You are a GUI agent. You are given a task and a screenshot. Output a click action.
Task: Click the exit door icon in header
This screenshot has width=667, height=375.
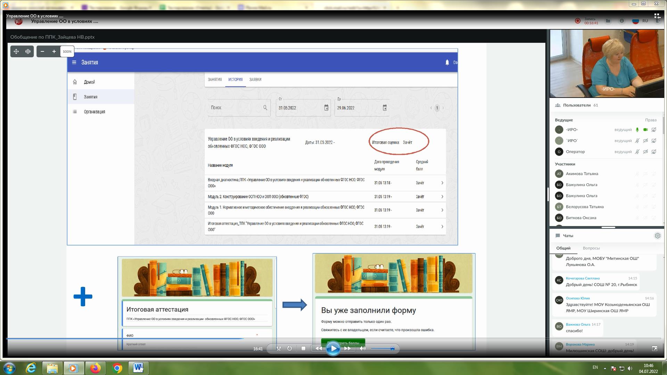[658, 21]
